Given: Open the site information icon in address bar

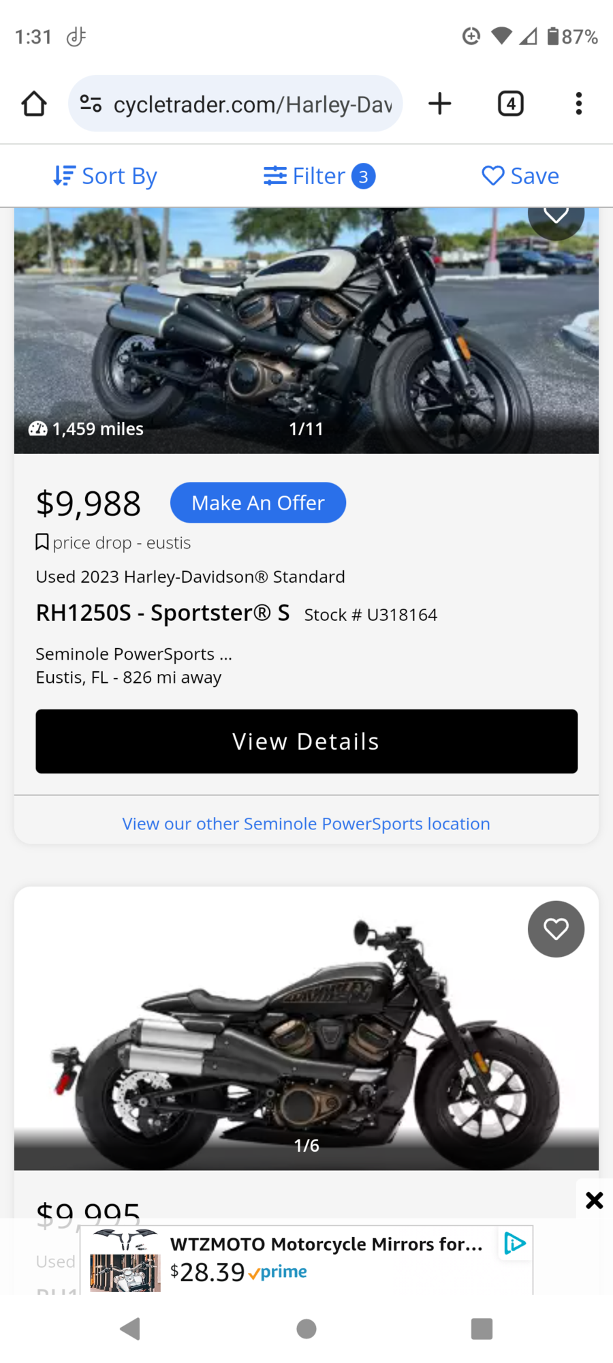Looking at the screenshot, I should [x=91, y=104].
